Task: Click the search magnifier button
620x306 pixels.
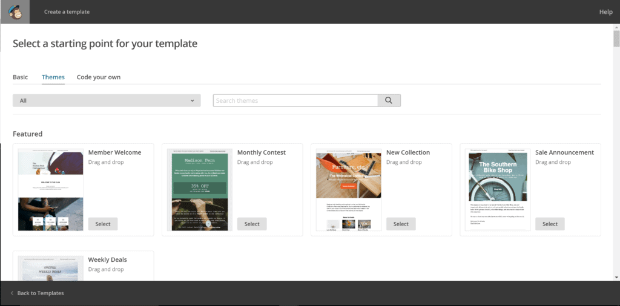Action: [x=389, y=100]
